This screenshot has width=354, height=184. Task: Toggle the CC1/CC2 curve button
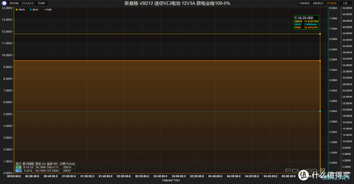pyautogui.click(x=28, y=3)
